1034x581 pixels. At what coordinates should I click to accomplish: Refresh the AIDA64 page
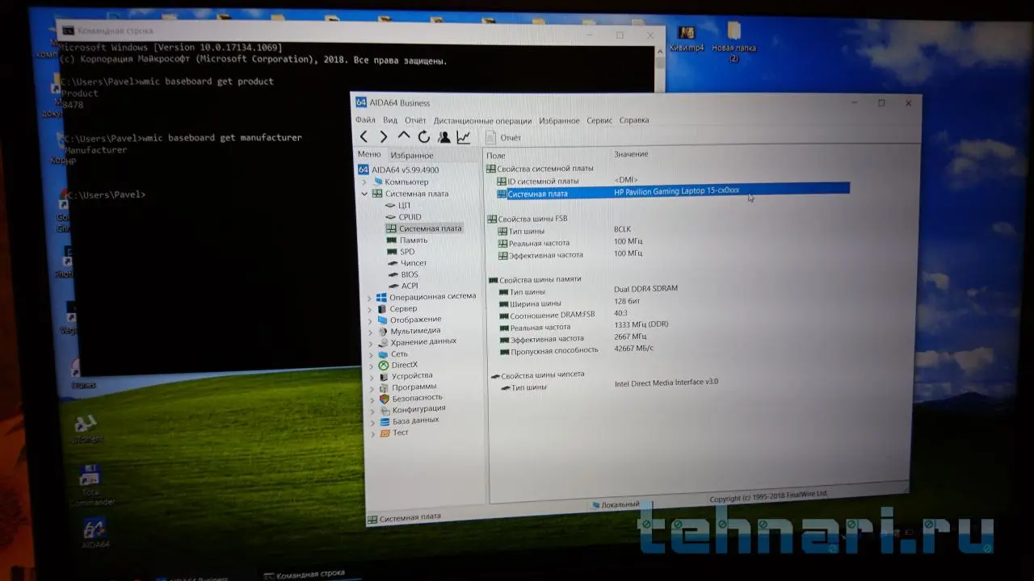point(423,137)
